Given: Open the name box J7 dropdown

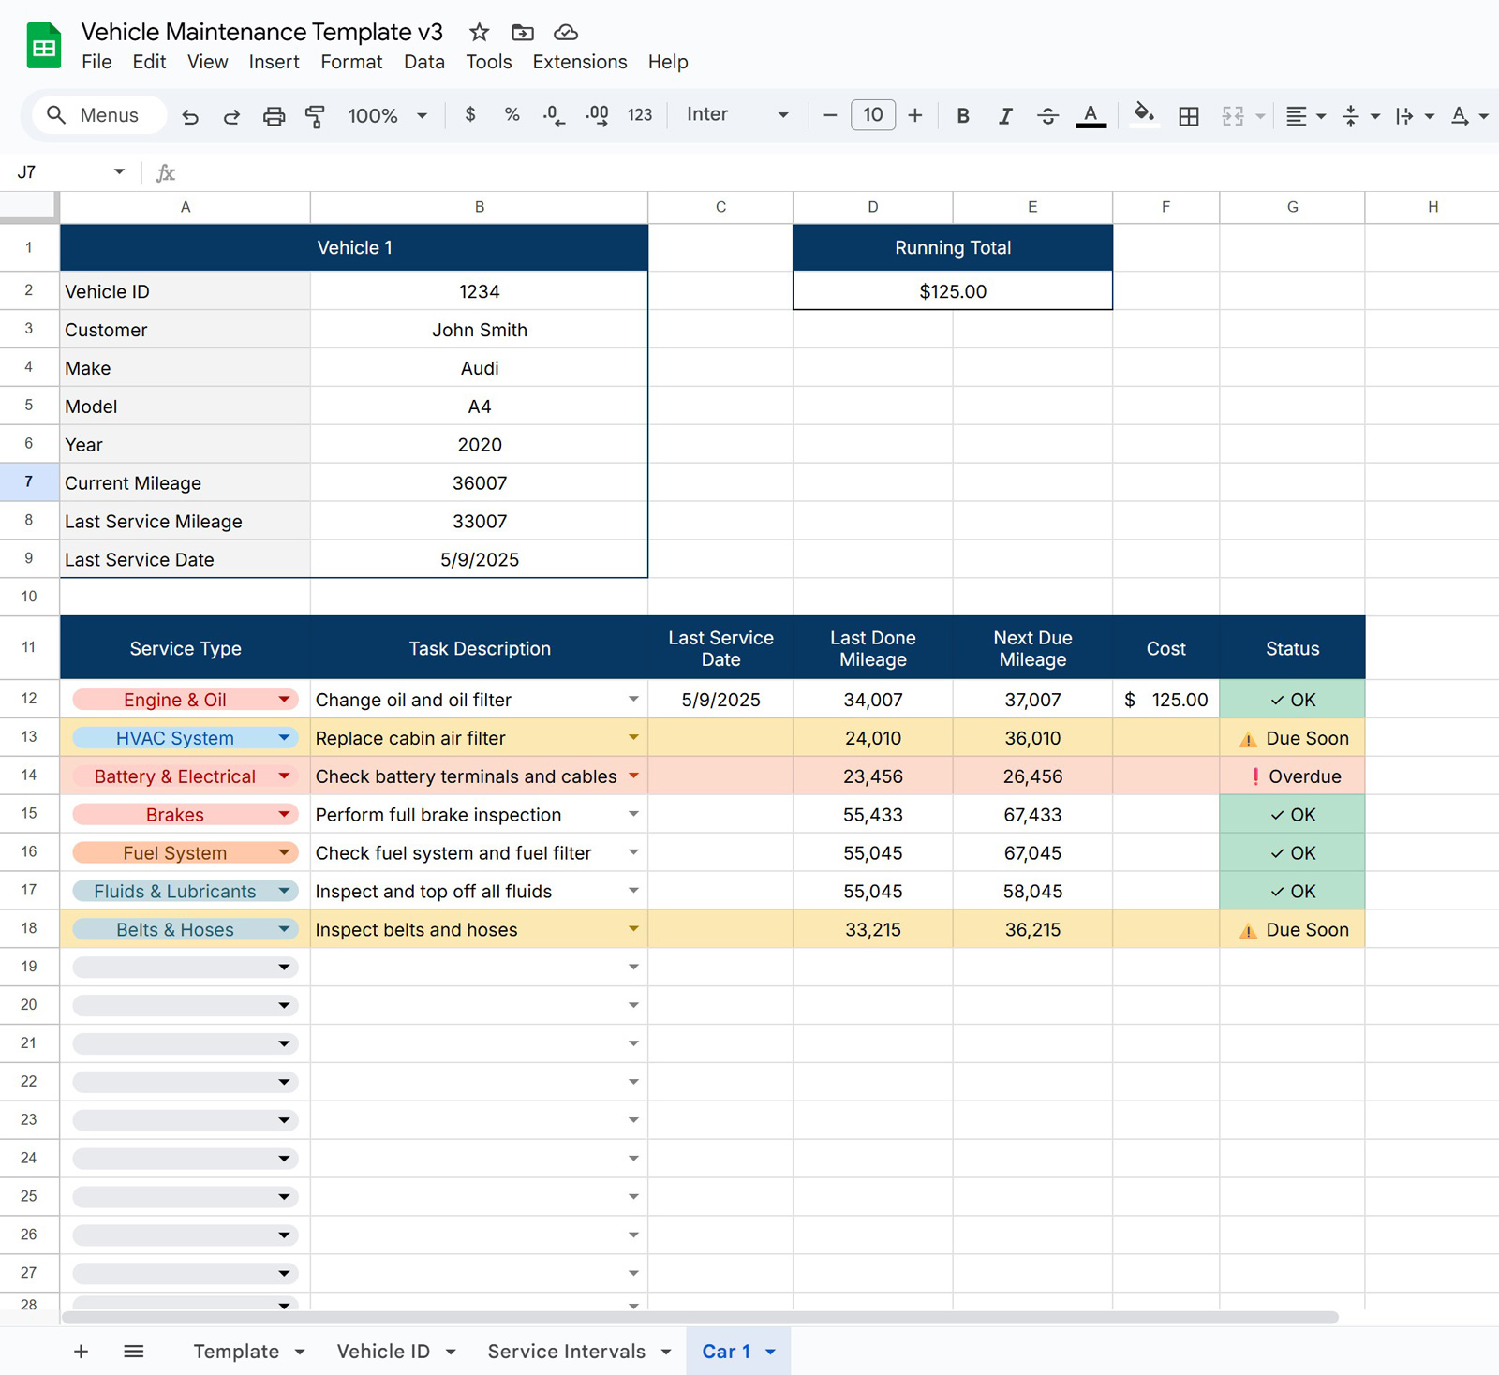Looking at the screenshot, I should (x=119, y=171).
